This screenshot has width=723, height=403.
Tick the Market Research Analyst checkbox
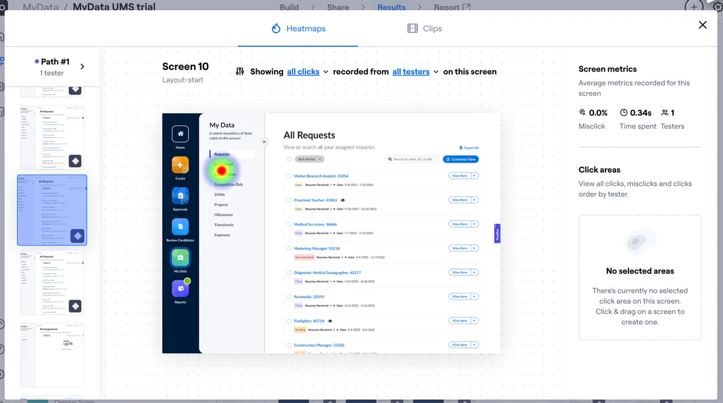point(289,176)
